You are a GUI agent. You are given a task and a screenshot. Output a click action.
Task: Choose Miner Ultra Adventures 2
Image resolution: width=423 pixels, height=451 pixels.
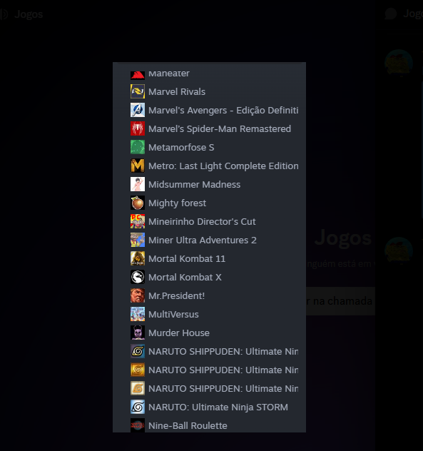(203, 240)
